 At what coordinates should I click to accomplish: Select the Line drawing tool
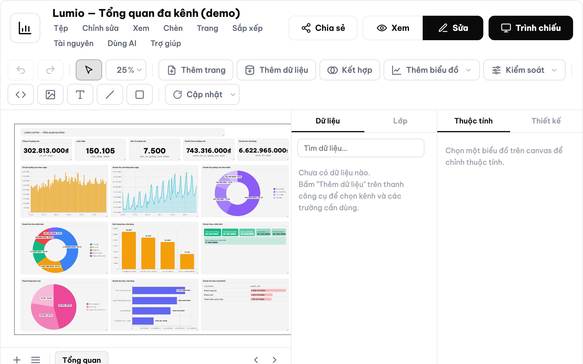(110, 94)
